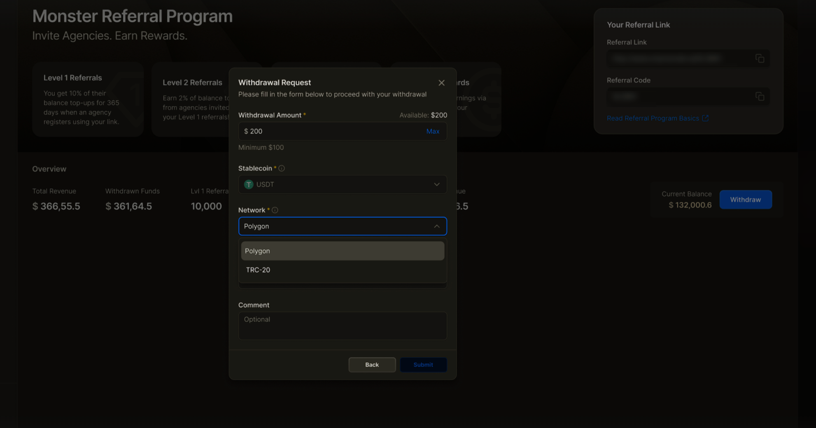Click into the optional Comment box
The height and width of the screenshot is (428, 816).
pyautogui.click(x=342, y=326)
